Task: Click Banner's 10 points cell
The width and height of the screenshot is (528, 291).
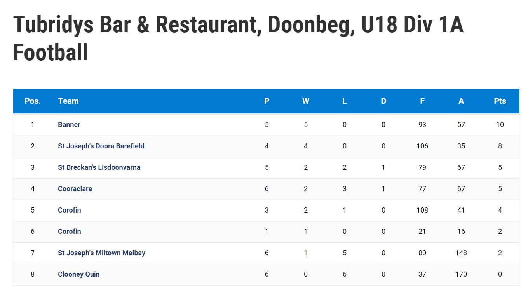Action: click(x=500, y=125)
